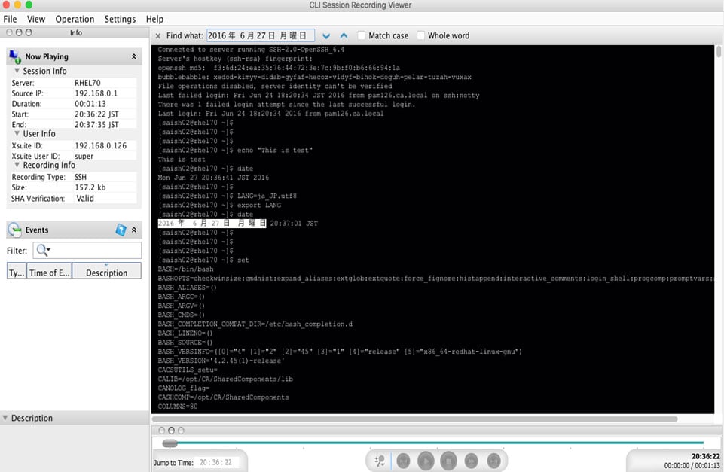Click the playback speed control icon
This screenshot has width=724, height=472.
coord(379,461)
